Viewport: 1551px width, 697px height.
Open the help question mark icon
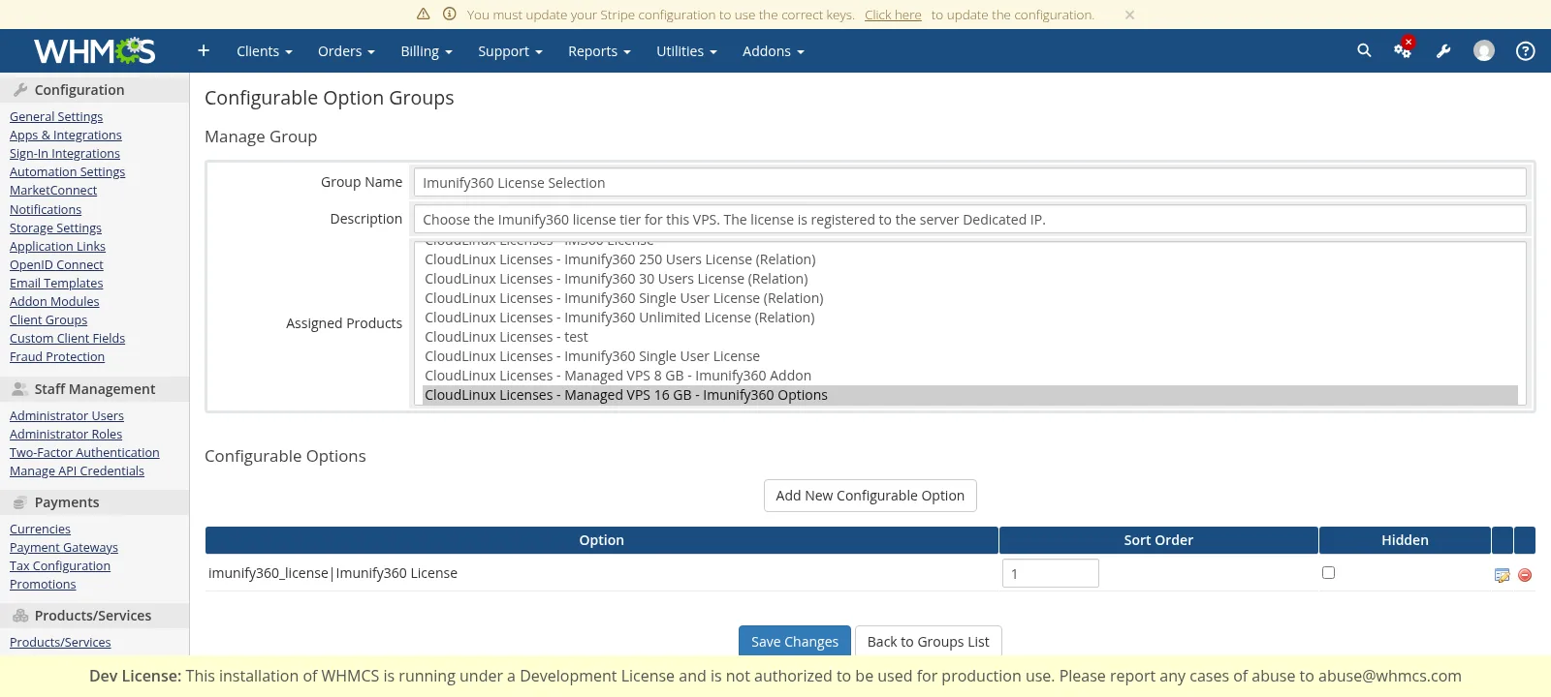(1525, 50)
